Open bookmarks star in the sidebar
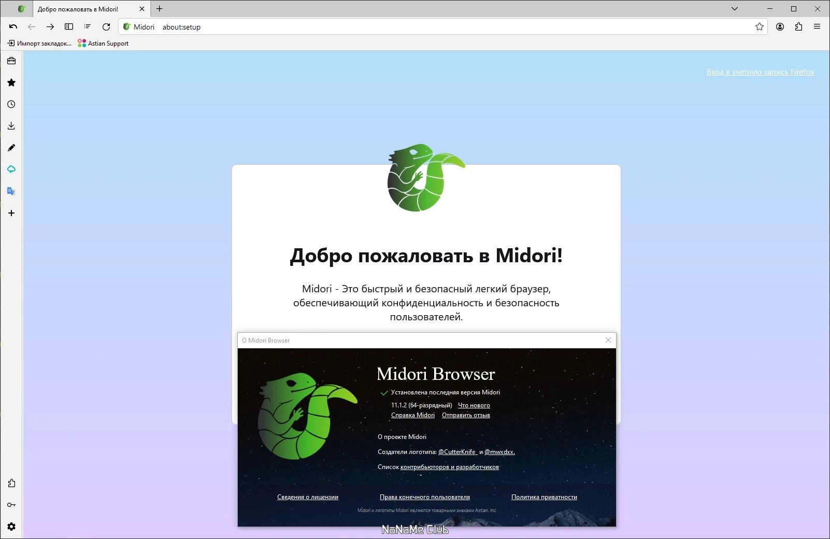 tap(11, 82)
